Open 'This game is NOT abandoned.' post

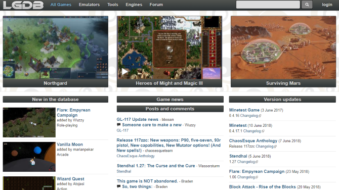pos(147,181)
